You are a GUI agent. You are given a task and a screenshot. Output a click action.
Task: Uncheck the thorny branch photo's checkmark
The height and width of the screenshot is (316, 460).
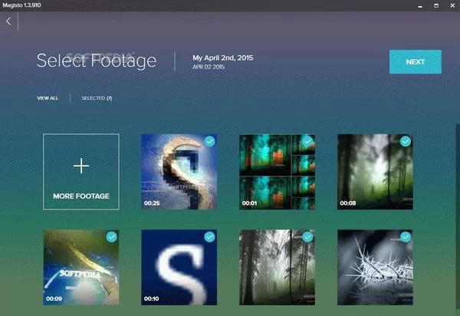406,237
